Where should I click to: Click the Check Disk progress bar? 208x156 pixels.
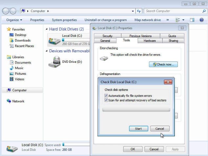pyautogui.click(x=136, y=110)
